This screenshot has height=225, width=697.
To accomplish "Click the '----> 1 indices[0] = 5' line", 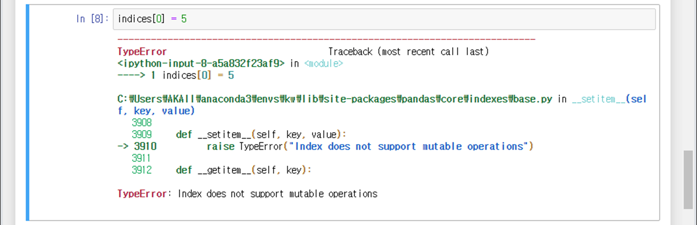I will [176, 75].
